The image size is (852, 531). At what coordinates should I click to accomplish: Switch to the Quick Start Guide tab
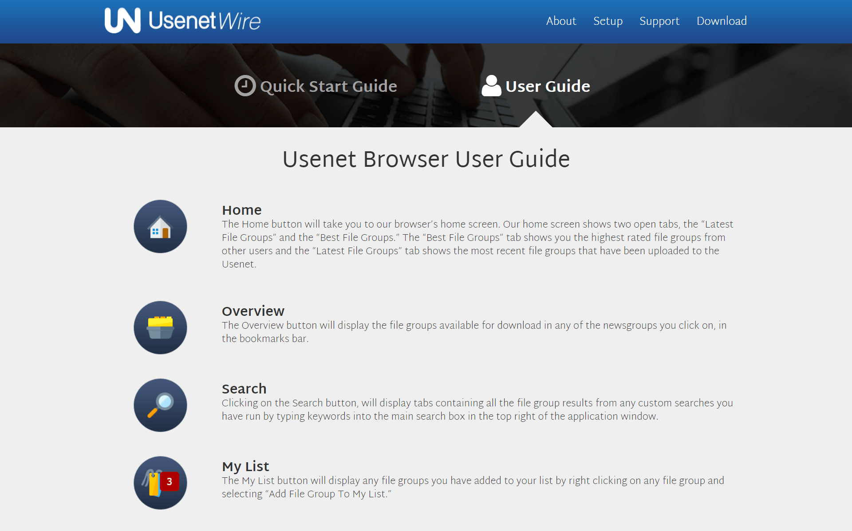[x=328, y=87]
